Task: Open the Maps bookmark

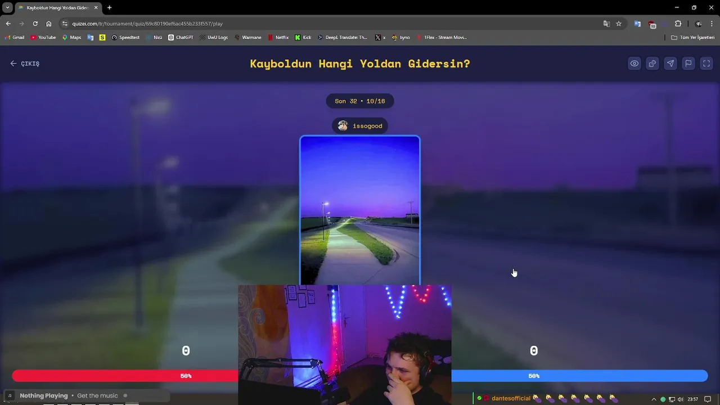Action: click(x=71, y=38)
